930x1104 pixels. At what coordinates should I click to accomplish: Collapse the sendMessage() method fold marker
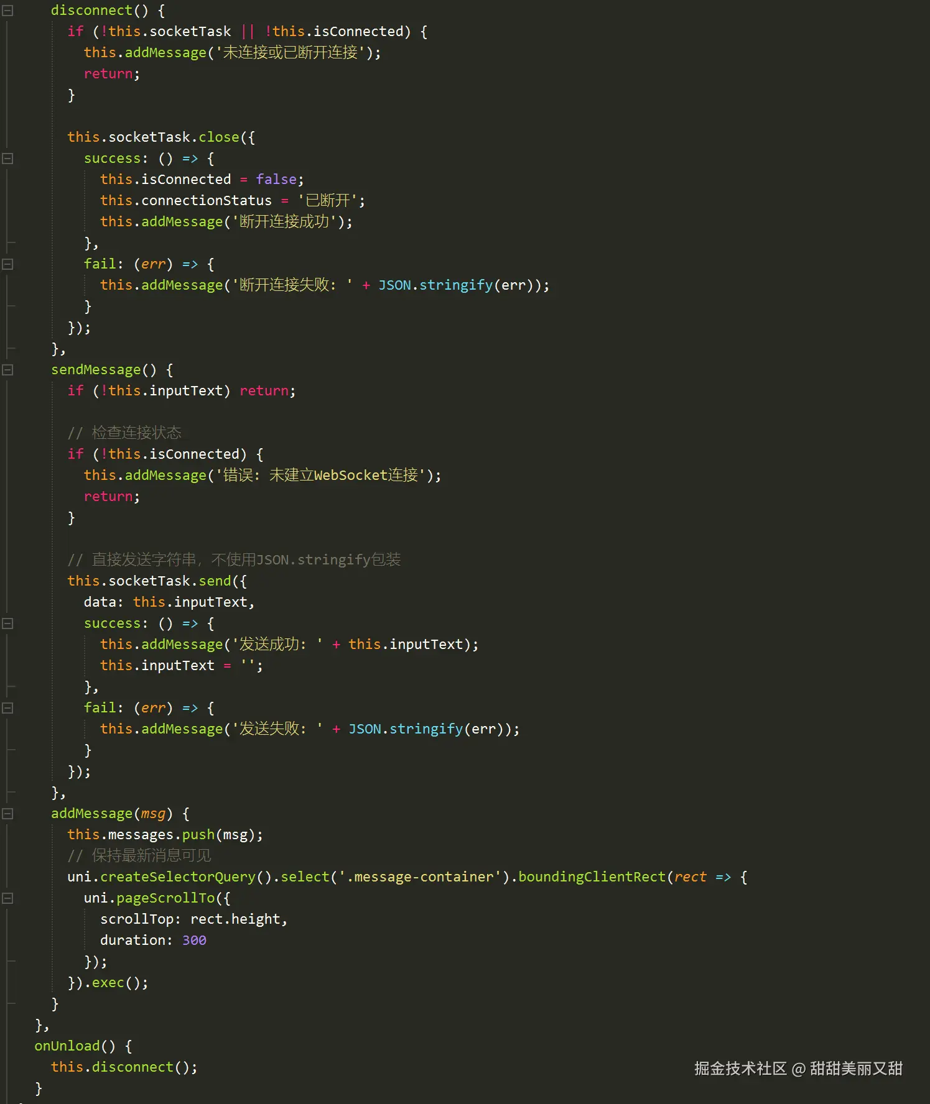tap(7, 370)
